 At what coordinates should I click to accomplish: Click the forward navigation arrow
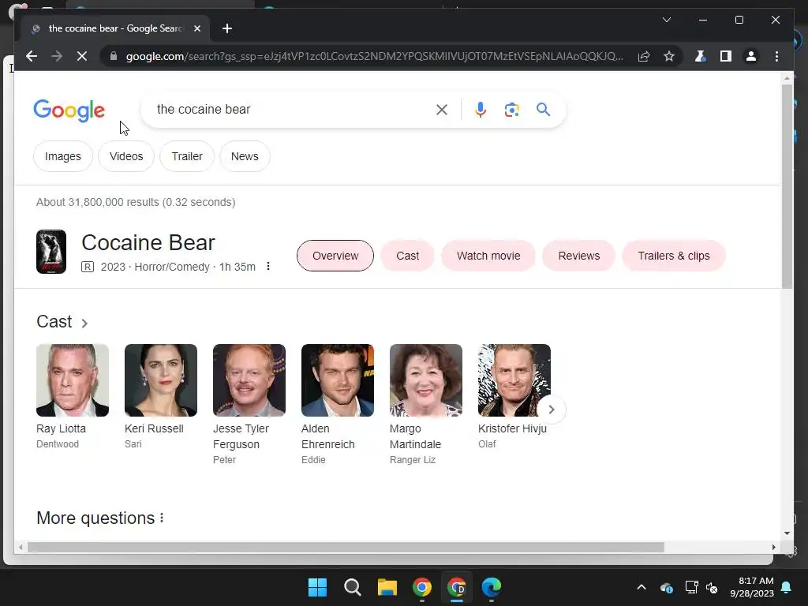click(57, 56)
